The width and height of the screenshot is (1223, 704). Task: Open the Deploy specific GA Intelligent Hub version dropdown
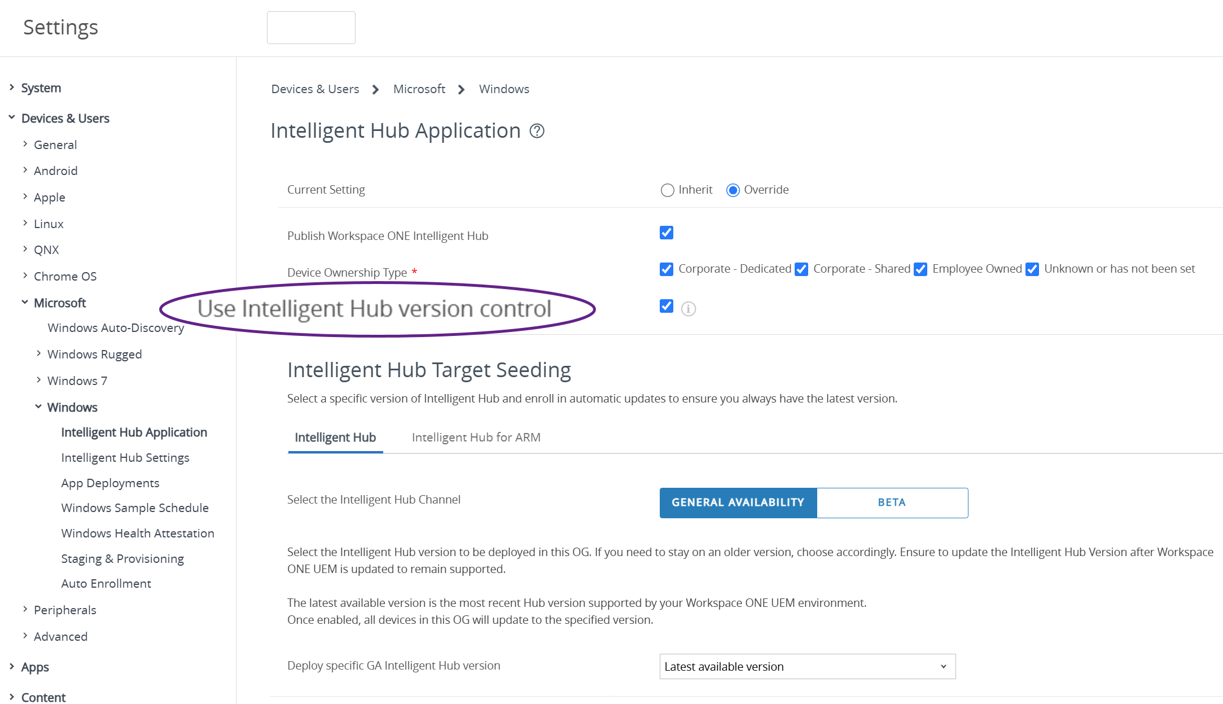point(807,666)
